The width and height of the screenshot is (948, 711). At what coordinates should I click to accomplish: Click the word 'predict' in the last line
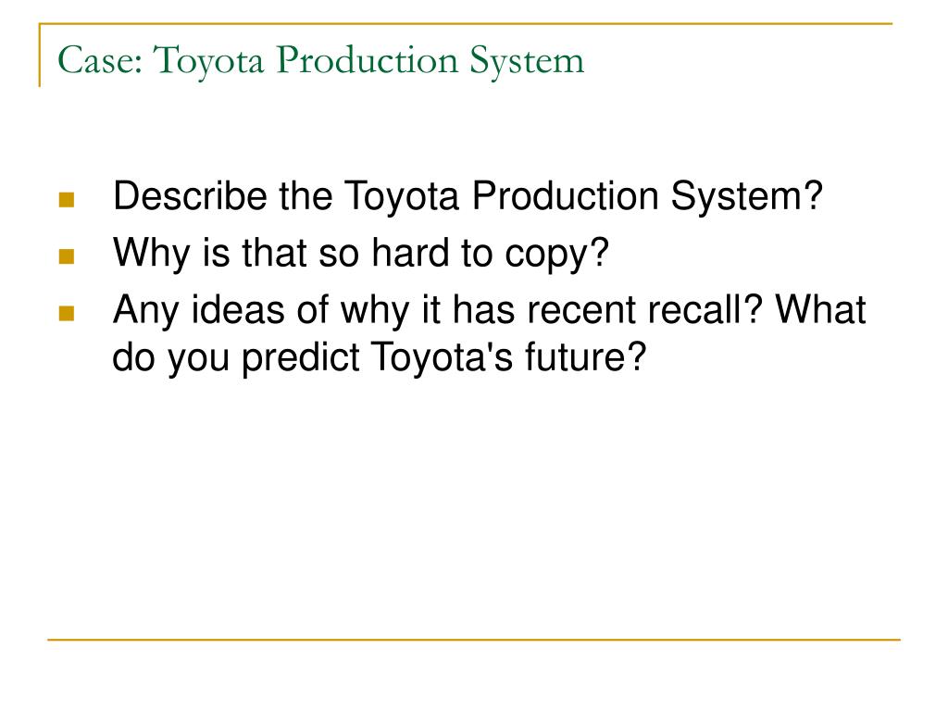(x=301, y=358)
